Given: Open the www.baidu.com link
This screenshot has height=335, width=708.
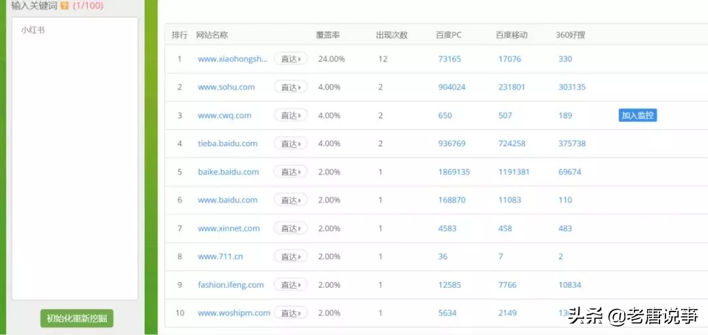Looking at the screenshot, I should pos(227,200).
